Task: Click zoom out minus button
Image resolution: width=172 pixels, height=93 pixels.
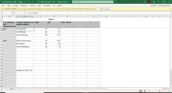Action: (153, 91)
